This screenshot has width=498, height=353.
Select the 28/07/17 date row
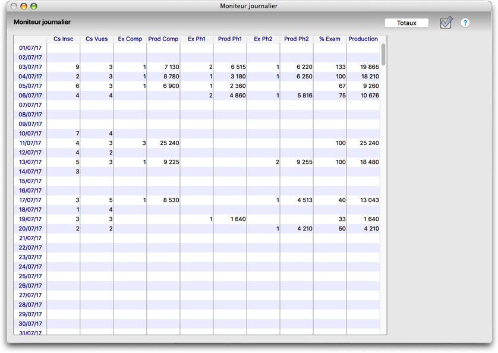[x=197, y=305]
